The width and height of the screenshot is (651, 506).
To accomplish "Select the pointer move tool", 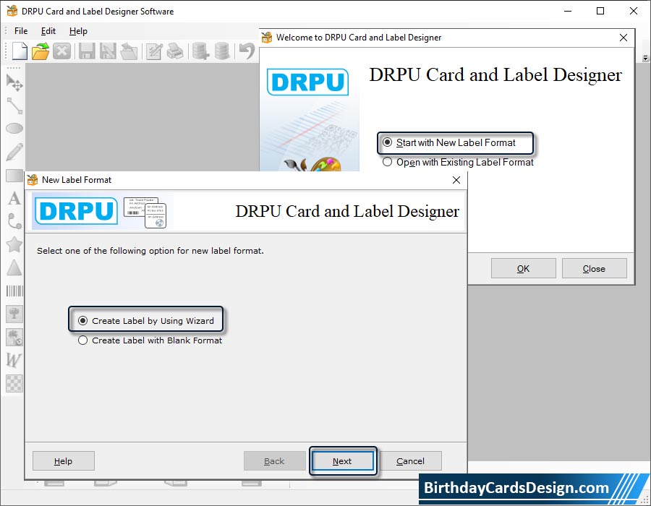I will tap(14, 82).
